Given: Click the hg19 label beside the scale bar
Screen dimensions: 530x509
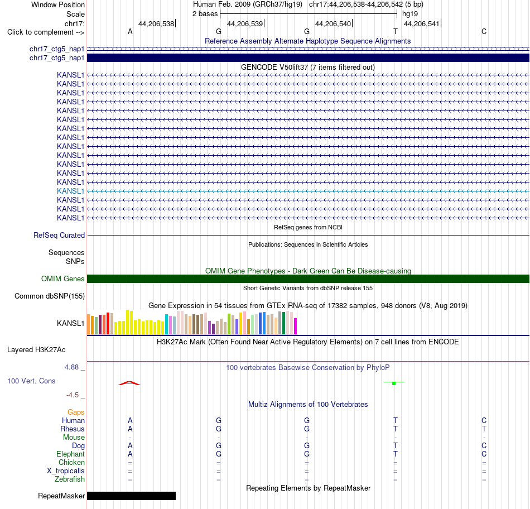Looking at the screenshot, I should click(410, 14).
